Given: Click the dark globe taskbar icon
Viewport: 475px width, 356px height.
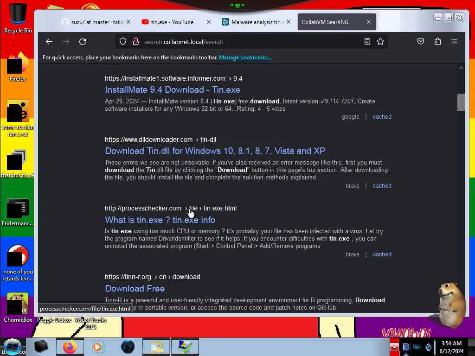Looking at the screenshot, I should 128,347.
